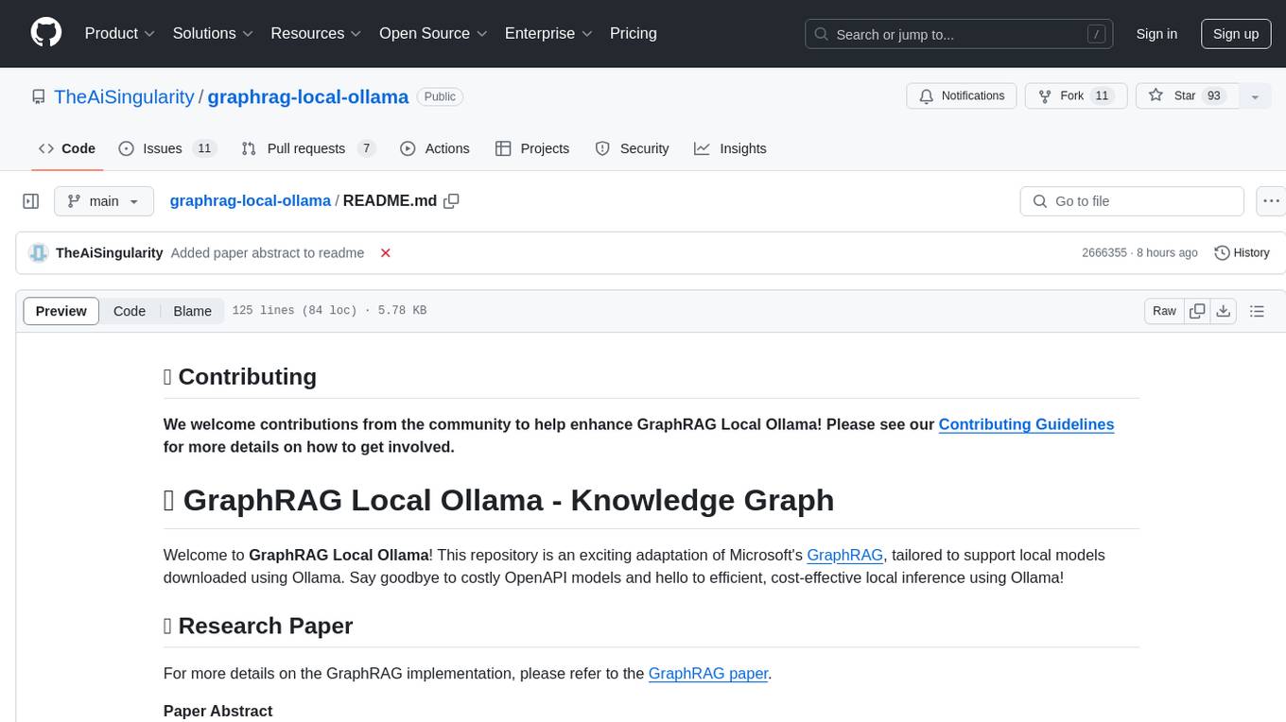
Task: Open TheAiSingularity owner profile
Action: pos(124,96)
